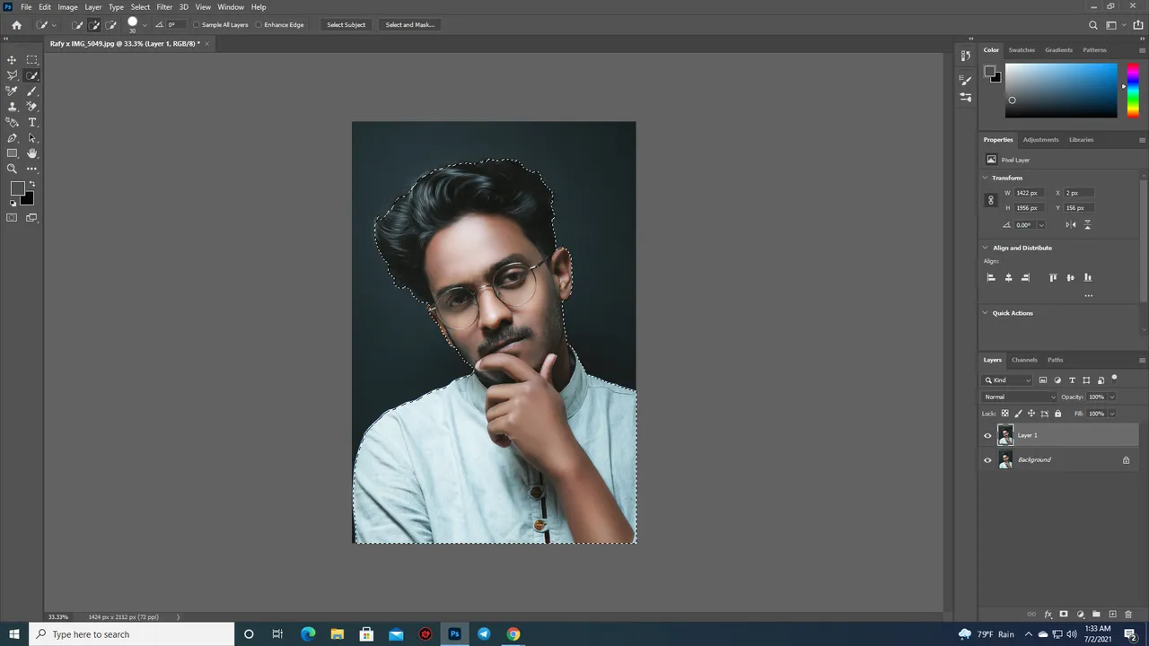Toggle lock image pixels
Viewport: 1149px width, 646px height.
pyautogui.click(x=1018, y=414)
